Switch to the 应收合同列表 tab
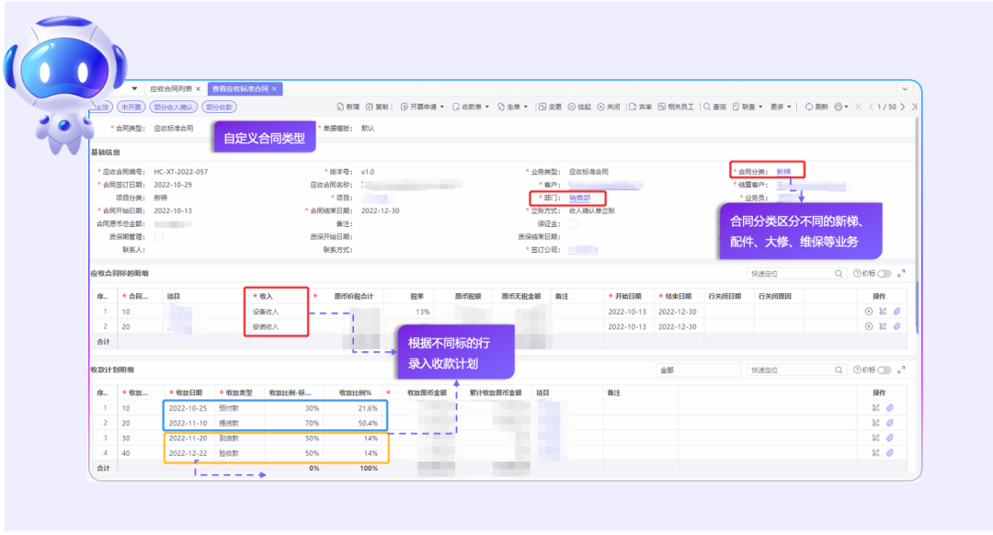 [171, 88]
